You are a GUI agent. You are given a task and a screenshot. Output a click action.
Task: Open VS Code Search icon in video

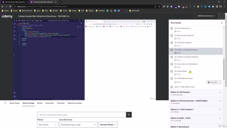pos(15,27)
